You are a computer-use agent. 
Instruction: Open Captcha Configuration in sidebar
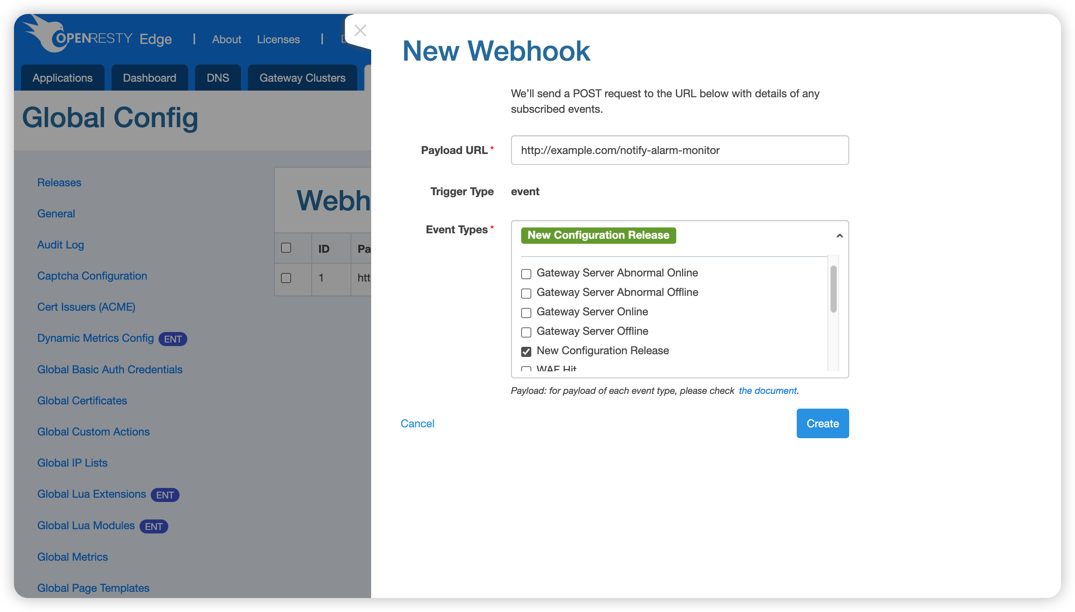(92, 276)
